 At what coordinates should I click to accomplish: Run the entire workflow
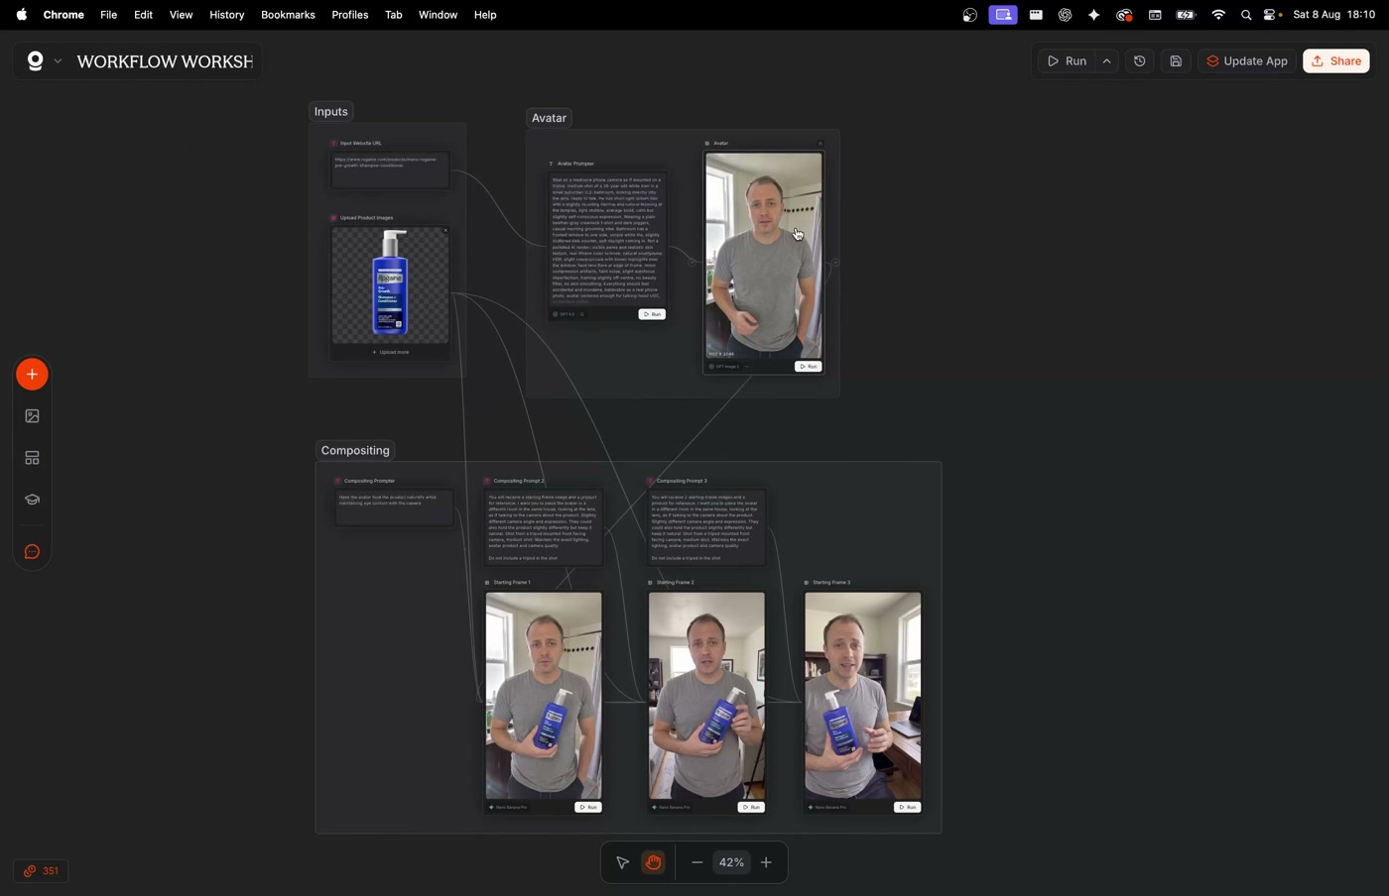1068,61
